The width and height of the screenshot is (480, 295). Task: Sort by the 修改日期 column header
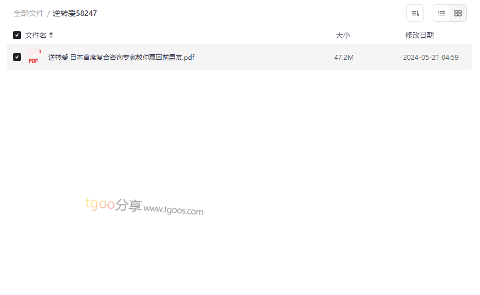pos(420,35)
